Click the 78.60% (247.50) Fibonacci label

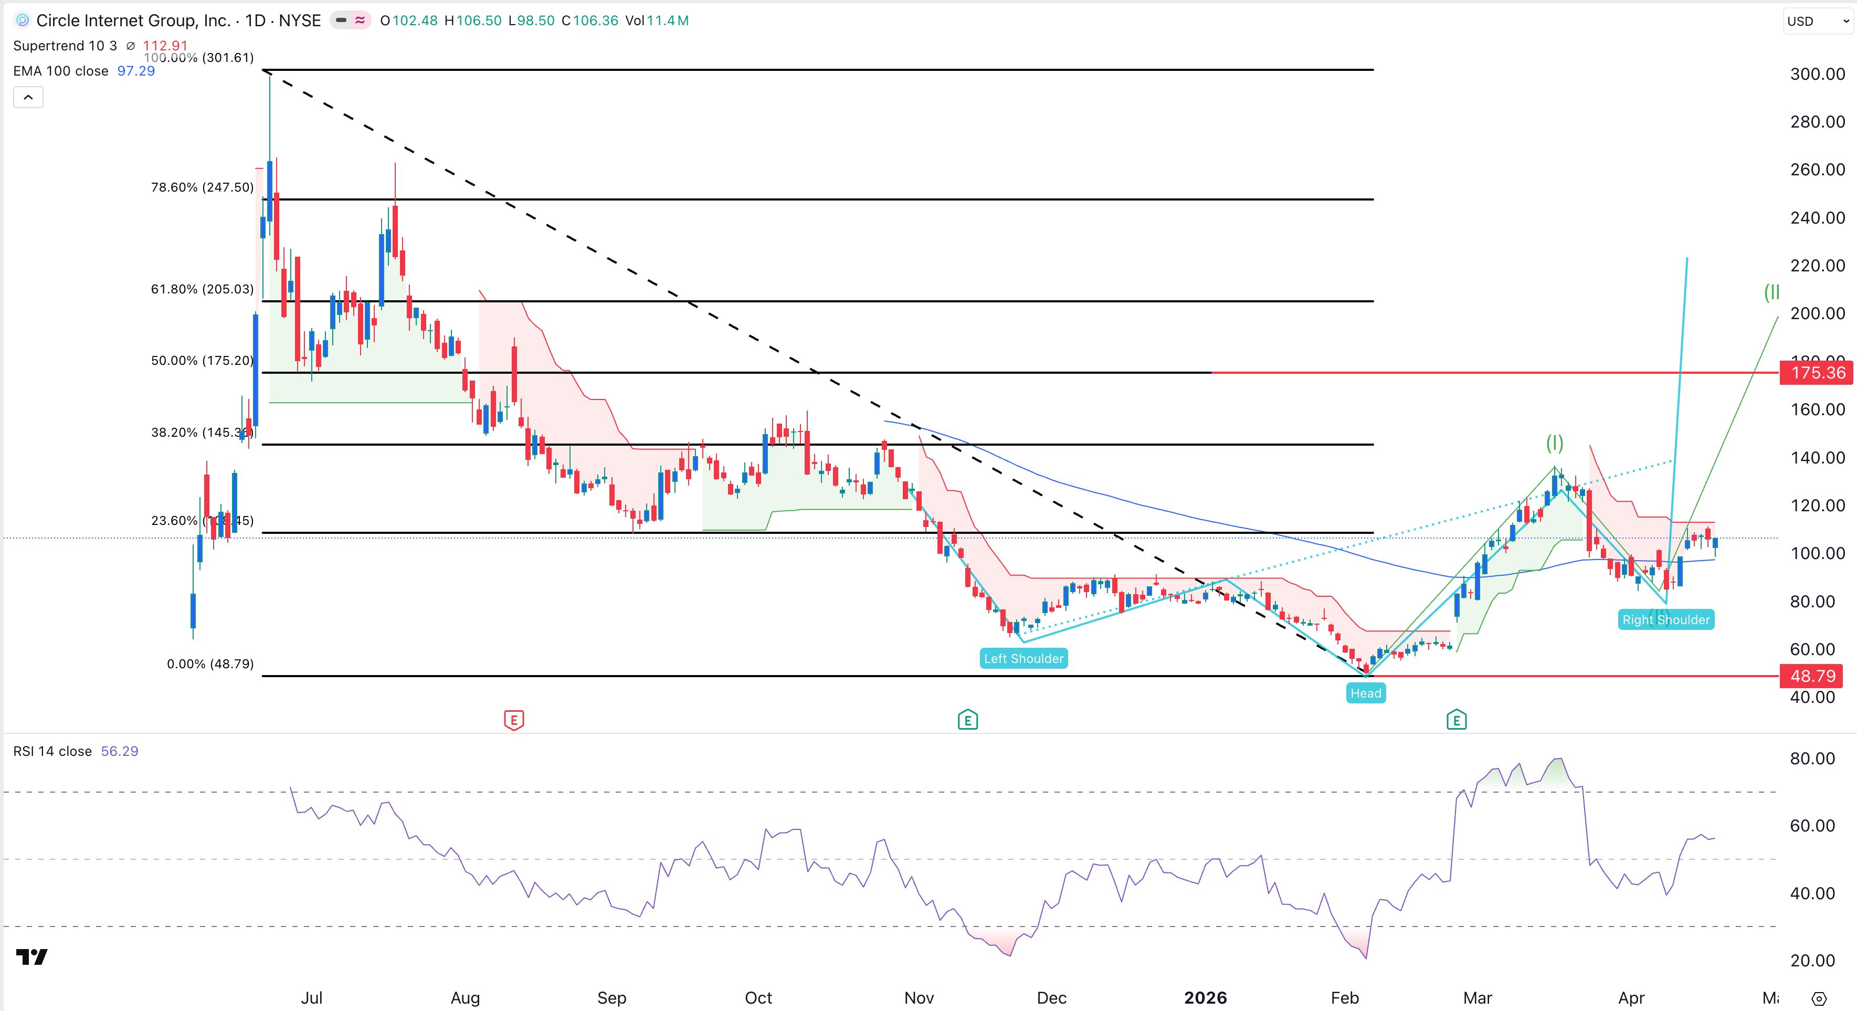click(202, 187)
